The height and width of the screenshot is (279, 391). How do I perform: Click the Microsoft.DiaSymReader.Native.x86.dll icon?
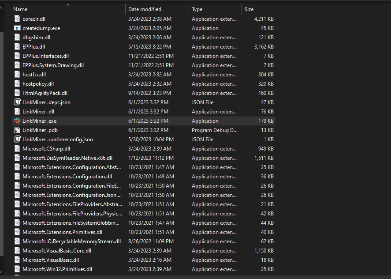[x=17, y=158]
